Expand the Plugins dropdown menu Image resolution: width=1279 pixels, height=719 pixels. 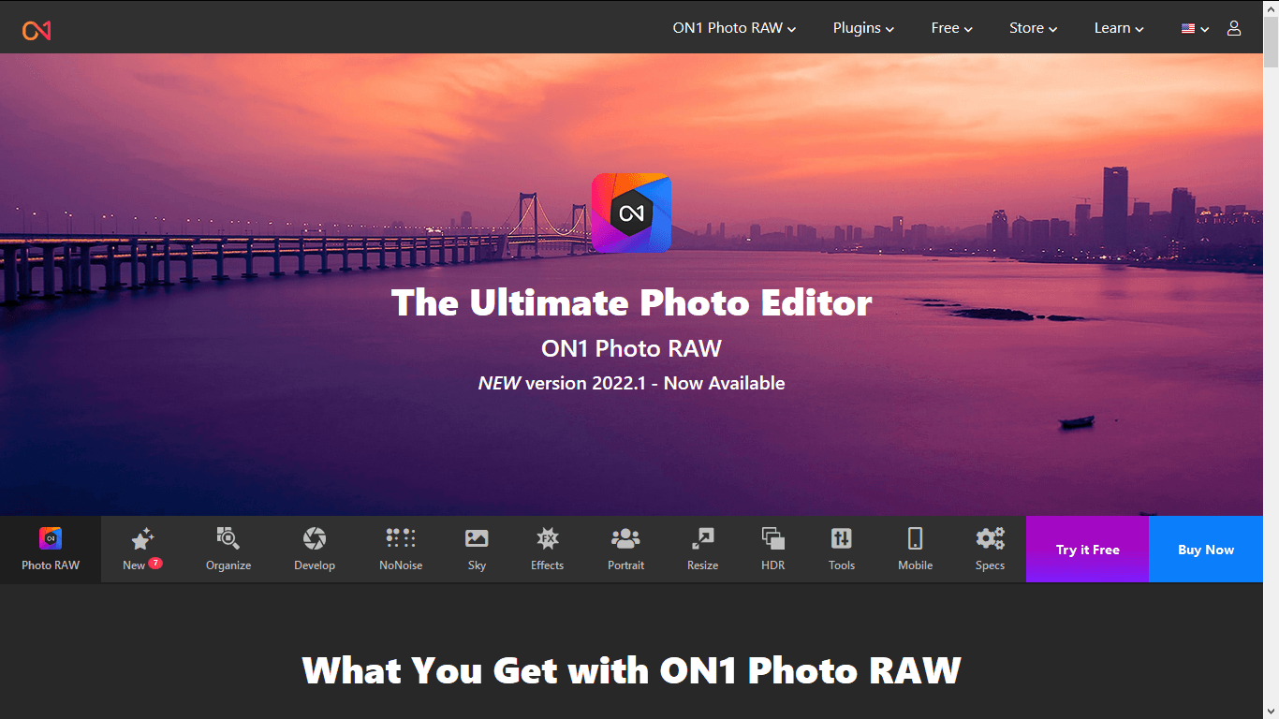pos(863,28)
